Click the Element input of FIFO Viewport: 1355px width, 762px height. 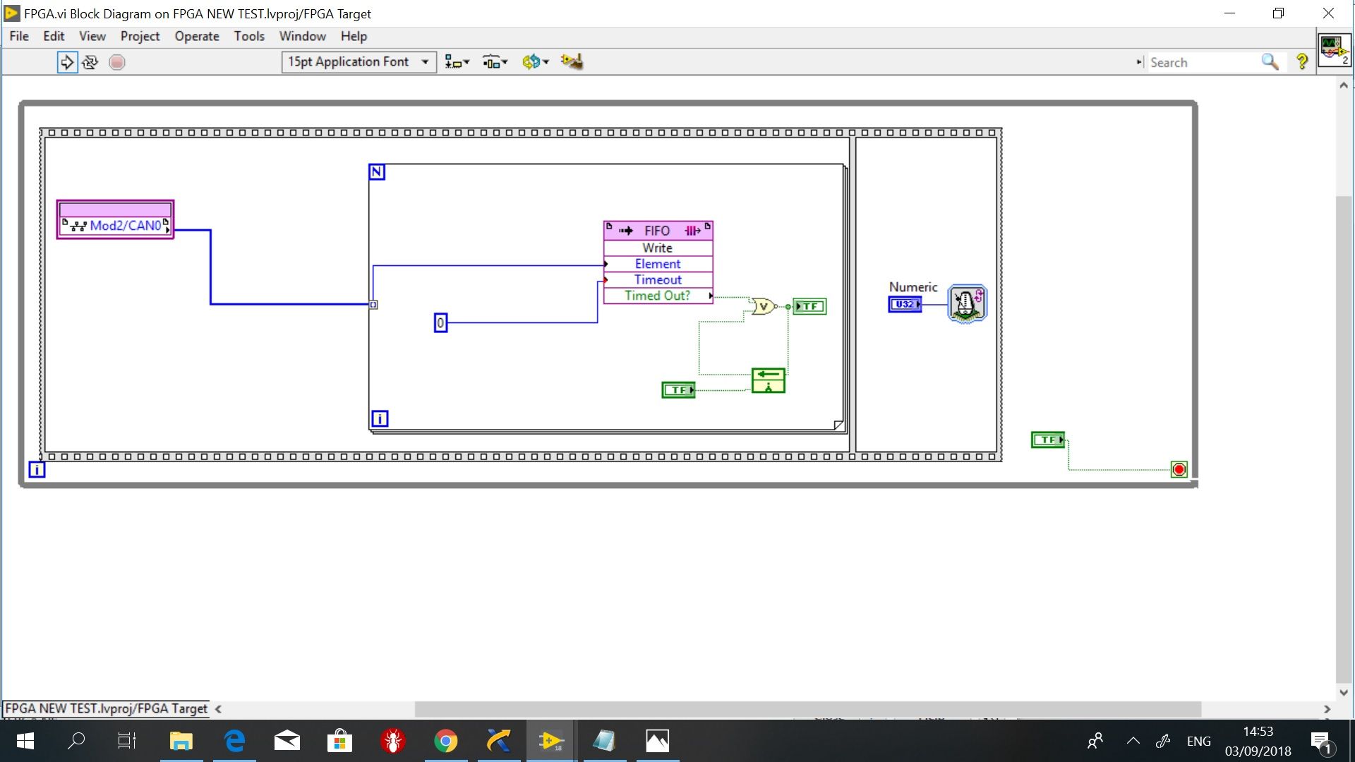(658, 264)
